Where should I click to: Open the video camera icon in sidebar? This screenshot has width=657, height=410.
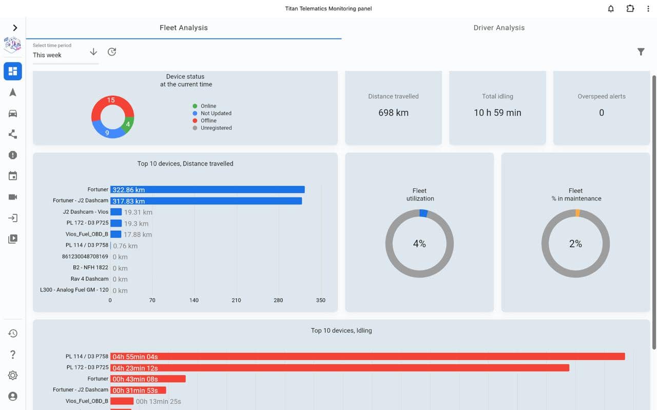13,197
